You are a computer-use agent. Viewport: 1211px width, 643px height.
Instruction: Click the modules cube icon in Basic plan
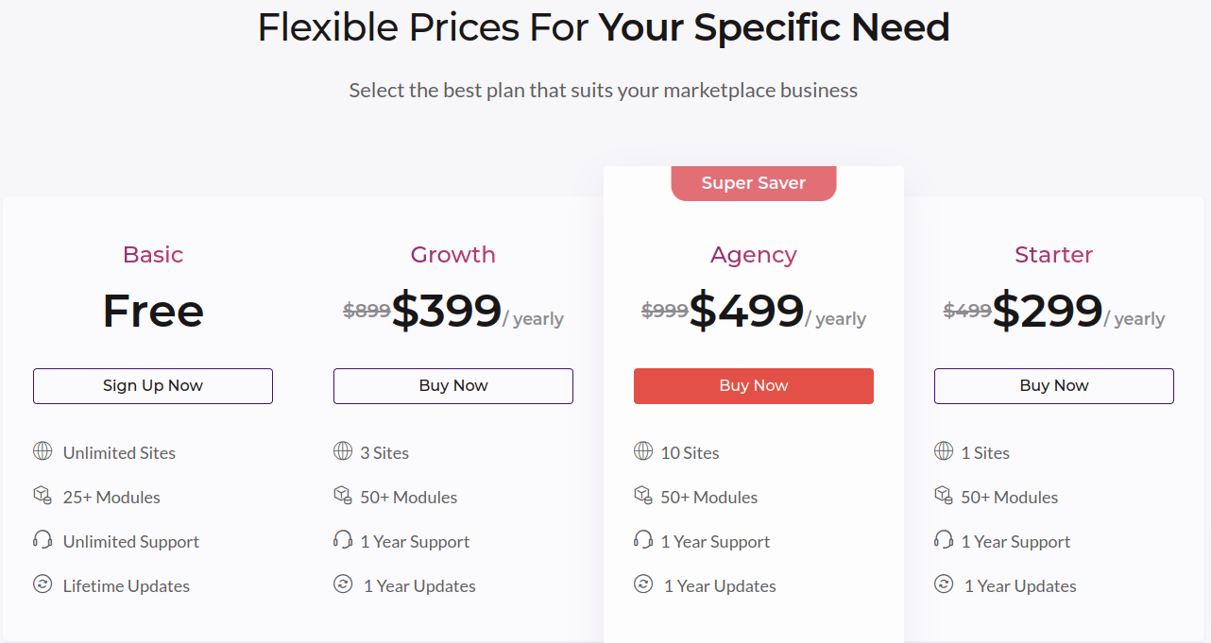tap(43, 496)
